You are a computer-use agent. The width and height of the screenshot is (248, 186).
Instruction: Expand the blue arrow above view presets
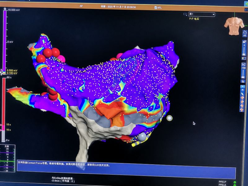[x=244, y=87]
